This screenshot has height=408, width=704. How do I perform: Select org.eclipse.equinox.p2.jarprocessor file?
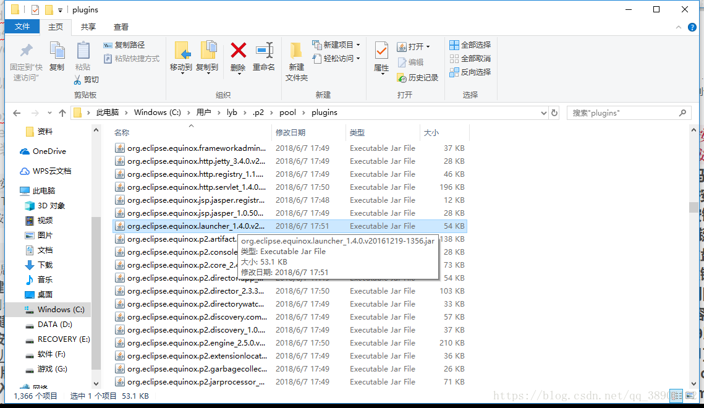click(x=290, y=382)
